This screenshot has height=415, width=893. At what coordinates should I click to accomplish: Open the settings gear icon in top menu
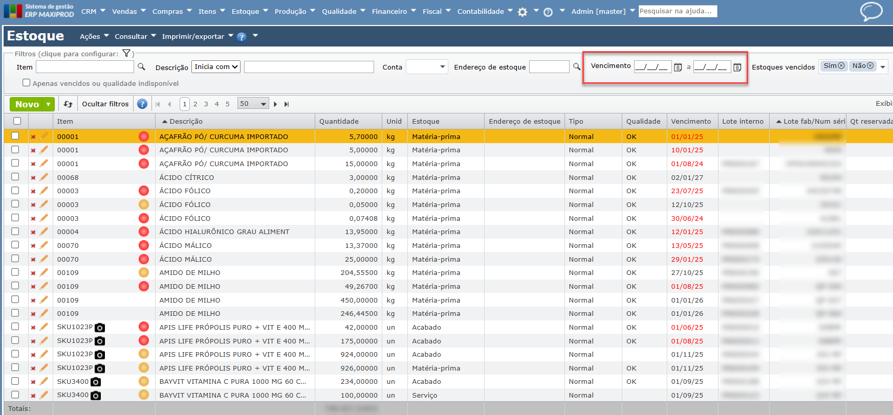pos(522,12)
